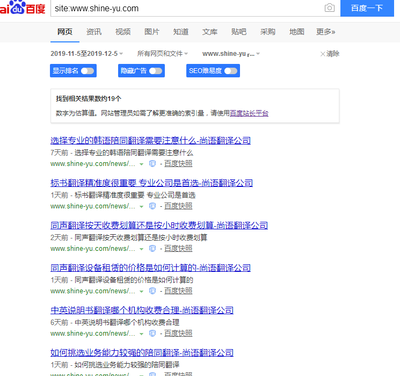
Task: Open the www.shine-yu site filter dropdown
Action: (231, 54)
